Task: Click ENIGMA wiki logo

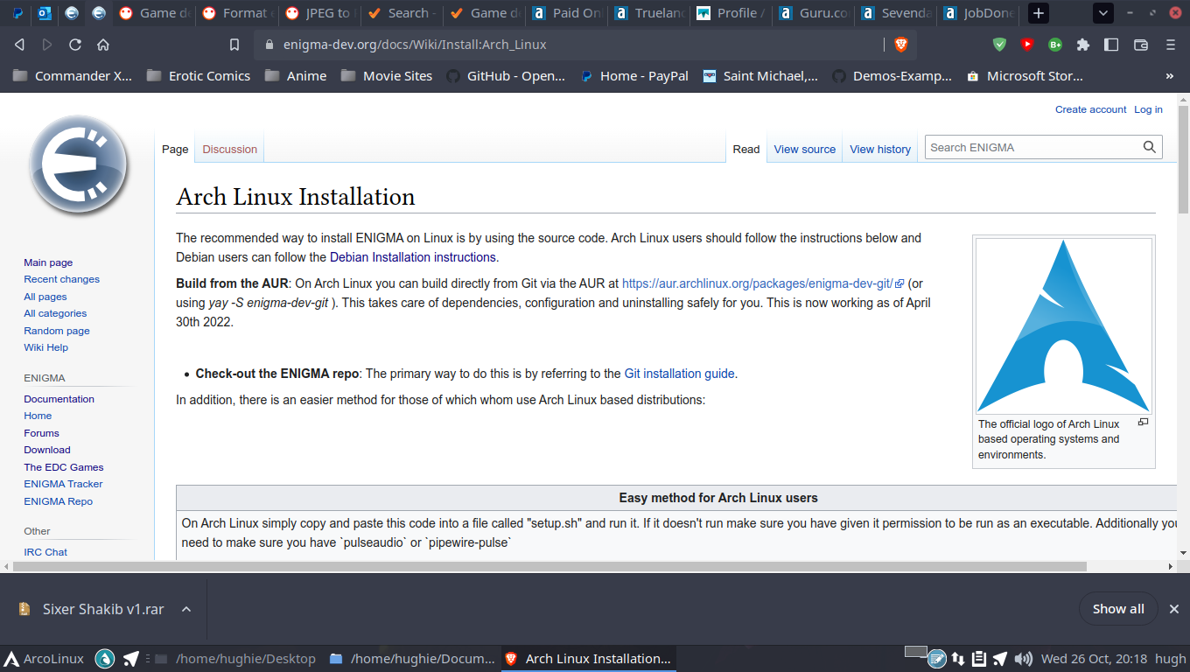Action: (78, 166)
